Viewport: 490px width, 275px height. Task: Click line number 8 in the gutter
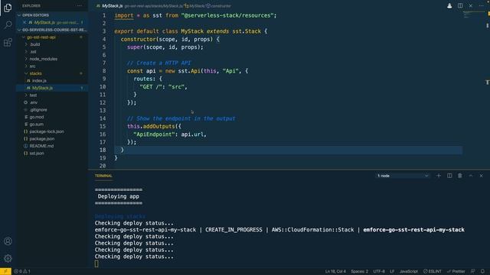tap(104, 71)
